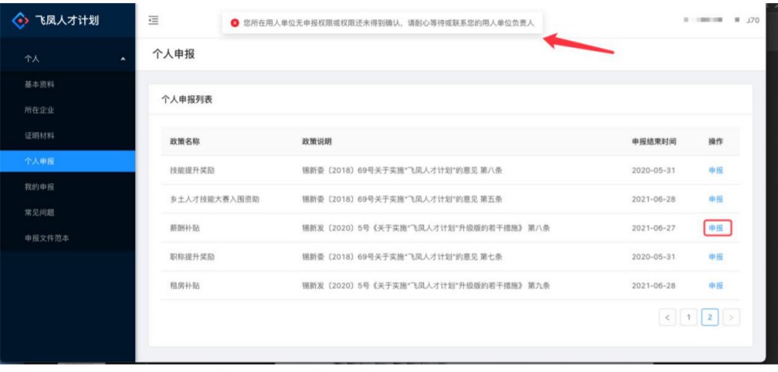Open 我的申报 menu item
The image size is (778, 372).
point(40,187)
